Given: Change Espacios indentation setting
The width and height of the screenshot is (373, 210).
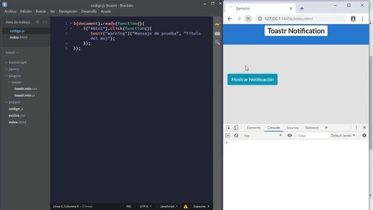Looking at the screenshot, I should tap(201, 206).
